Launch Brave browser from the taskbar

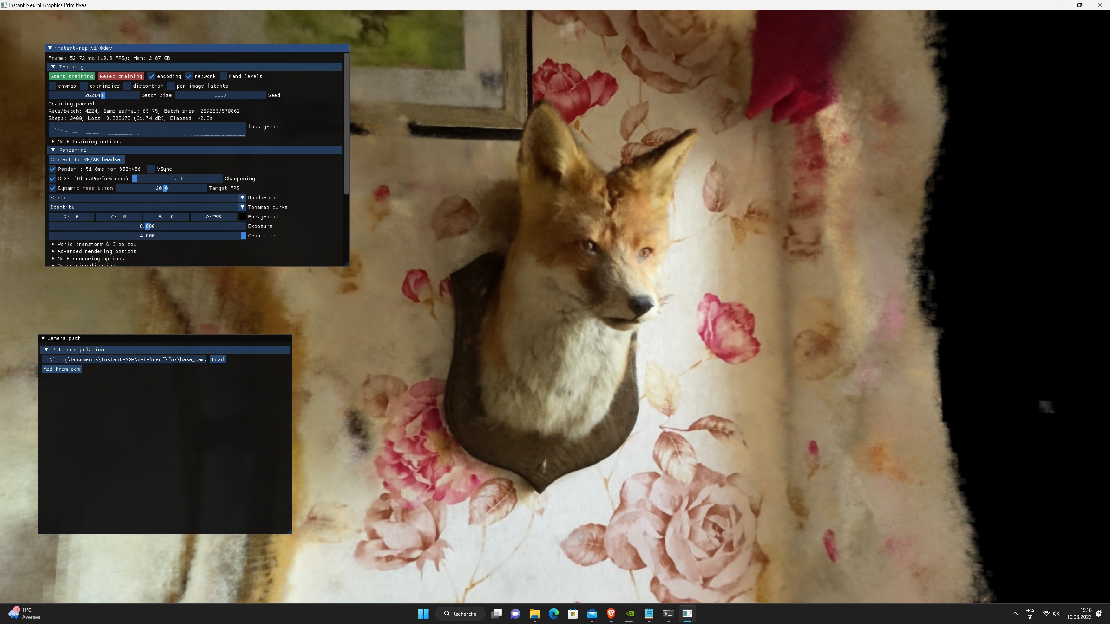pos(611,614)
